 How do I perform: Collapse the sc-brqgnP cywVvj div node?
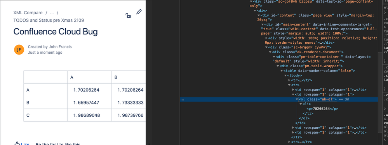(x=266, y=47)
